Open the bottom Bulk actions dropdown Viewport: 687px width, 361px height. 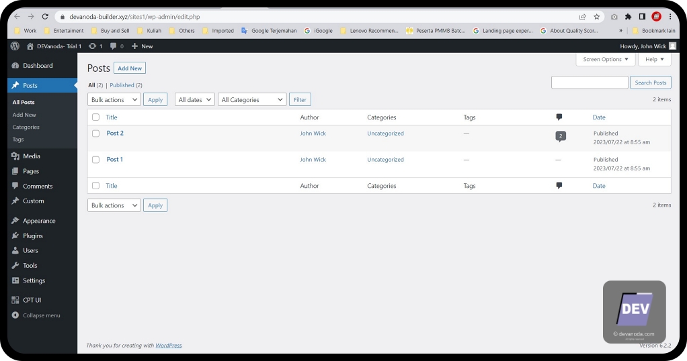114,205
